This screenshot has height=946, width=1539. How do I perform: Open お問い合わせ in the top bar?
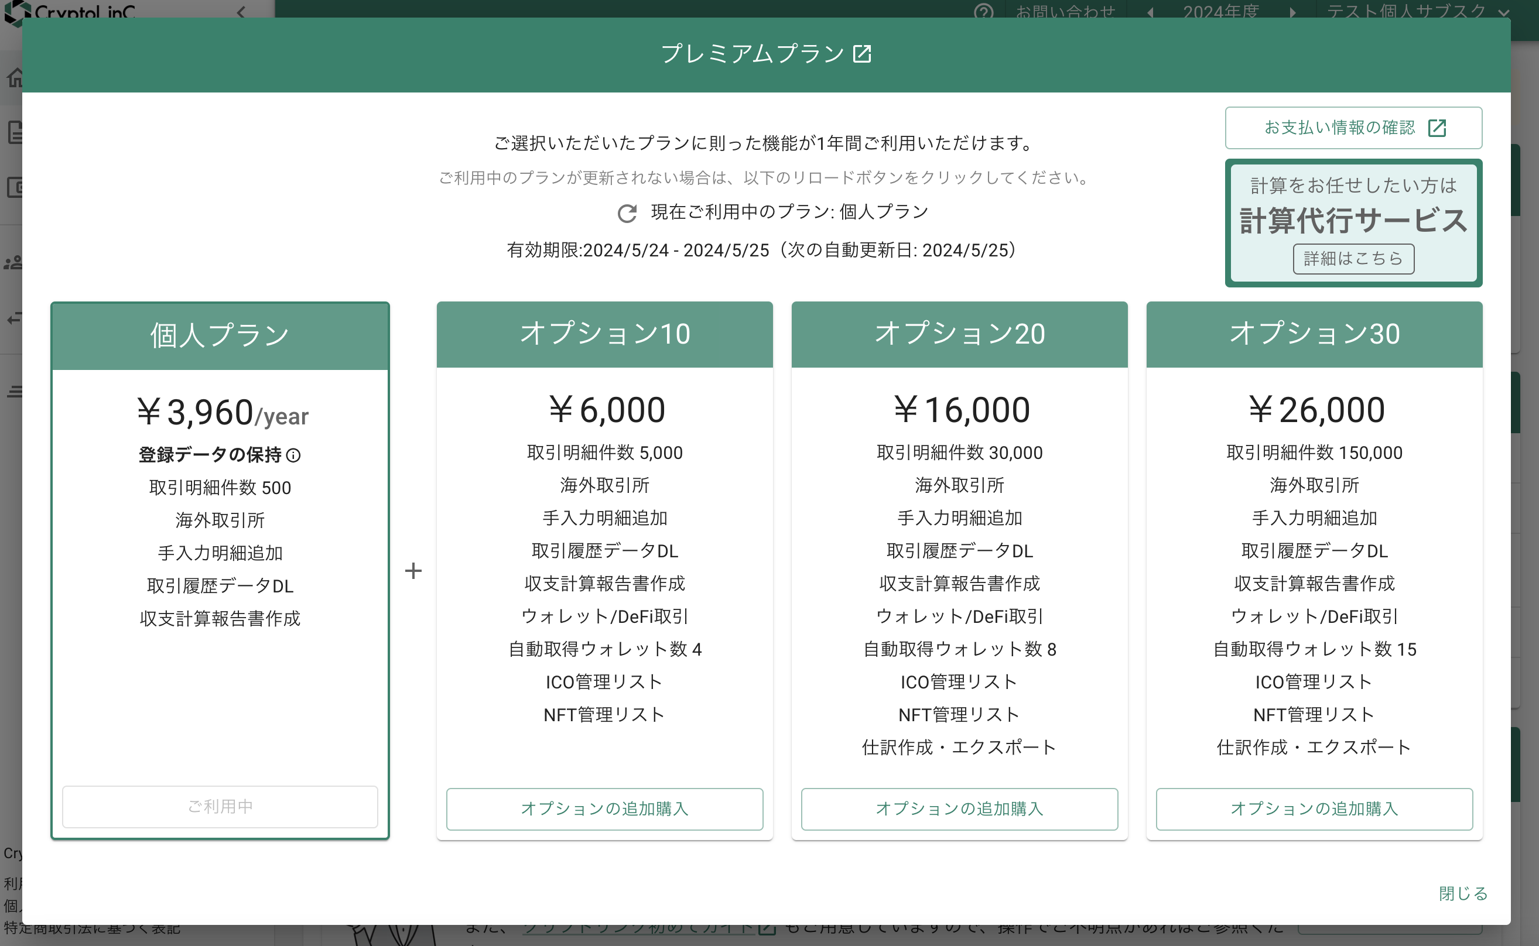click(1065, 12)
